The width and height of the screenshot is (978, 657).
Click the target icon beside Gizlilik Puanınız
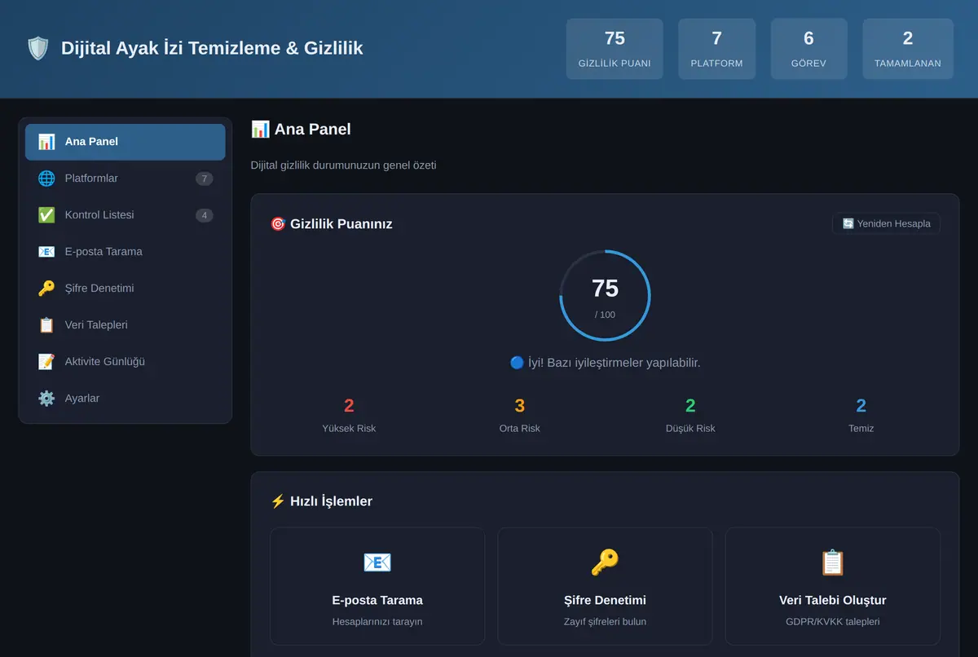[278, 223]
